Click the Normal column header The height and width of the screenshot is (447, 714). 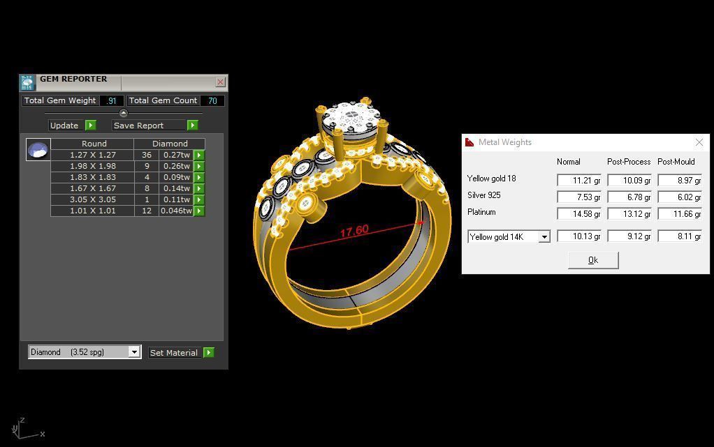click(568, 161)
